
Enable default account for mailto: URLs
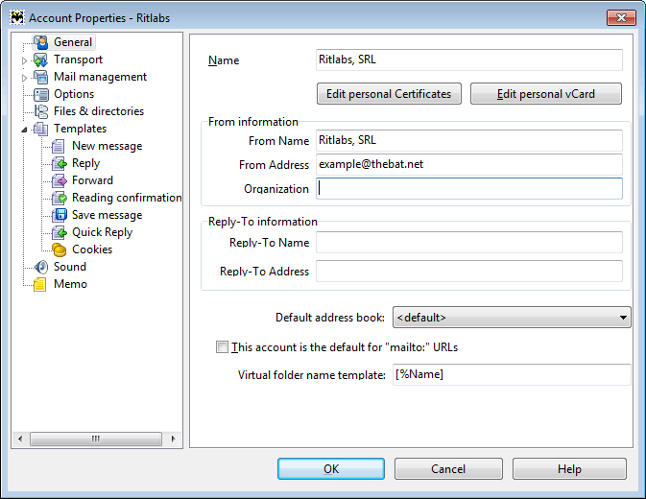[x=222, y=347]
